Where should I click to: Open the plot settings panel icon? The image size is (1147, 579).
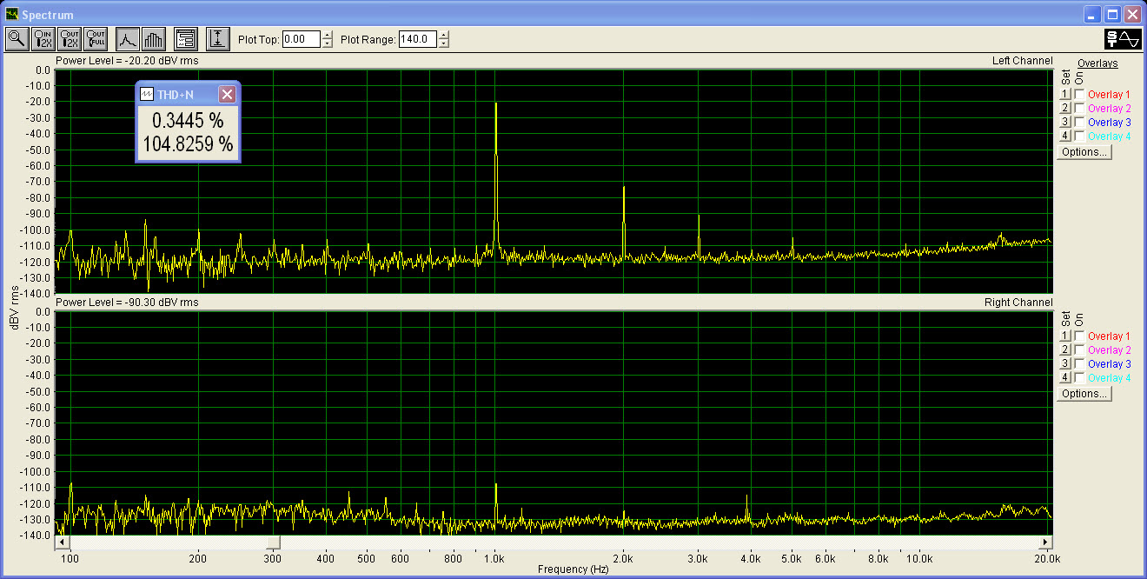[x=185, y=39]
